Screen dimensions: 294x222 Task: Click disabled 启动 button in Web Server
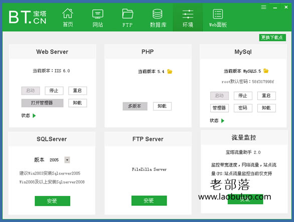pyautogui.click(x=31, y=90)
